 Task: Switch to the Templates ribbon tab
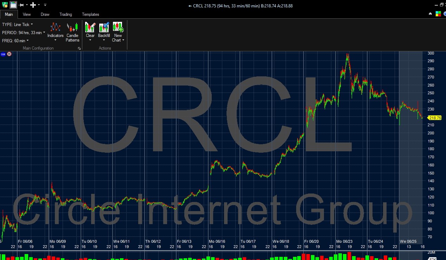90,14
